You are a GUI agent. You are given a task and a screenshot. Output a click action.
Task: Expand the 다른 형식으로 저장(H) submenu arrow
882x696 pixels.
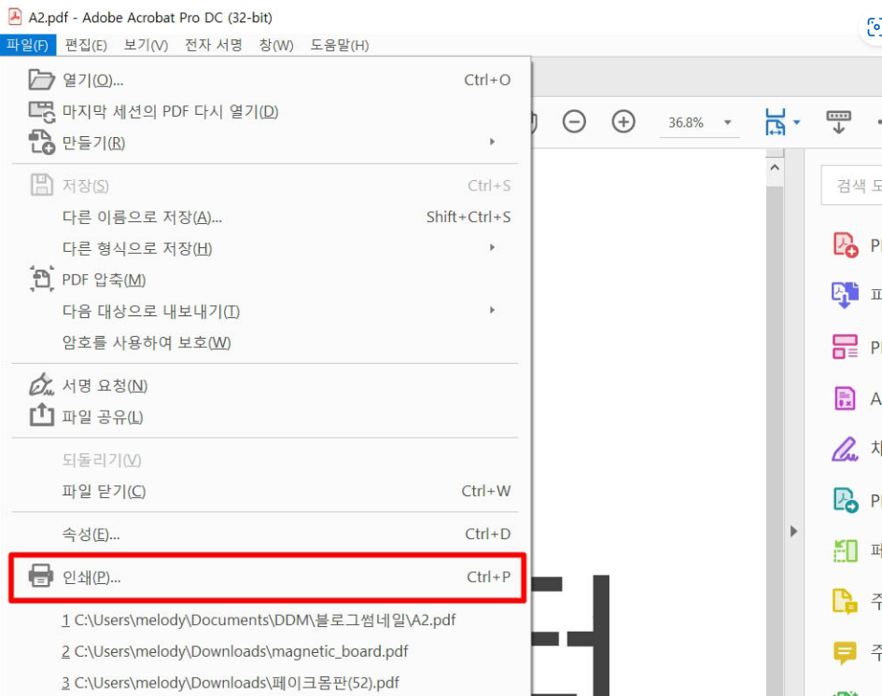point(492,248)
